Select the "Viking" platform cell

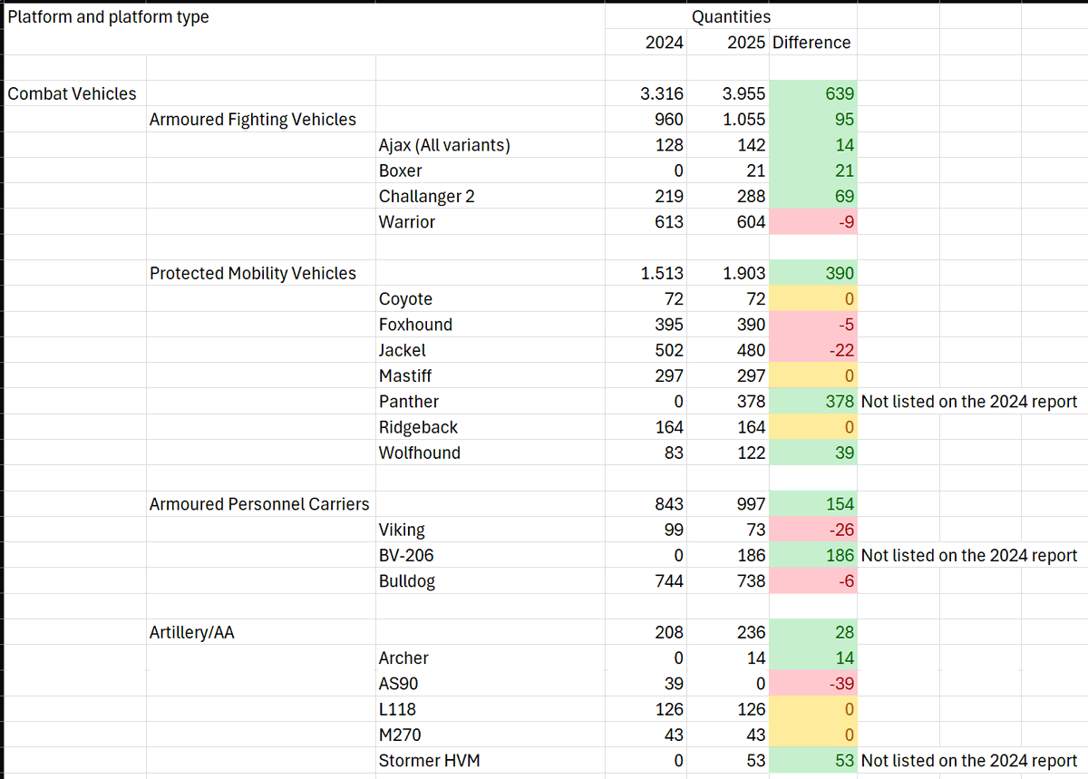point(490,529)
